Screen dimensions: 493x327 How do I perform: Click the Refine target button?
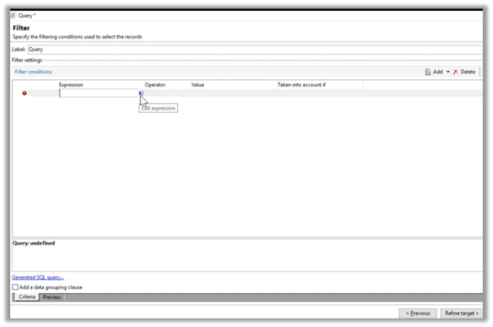click(x=462, y=313)
